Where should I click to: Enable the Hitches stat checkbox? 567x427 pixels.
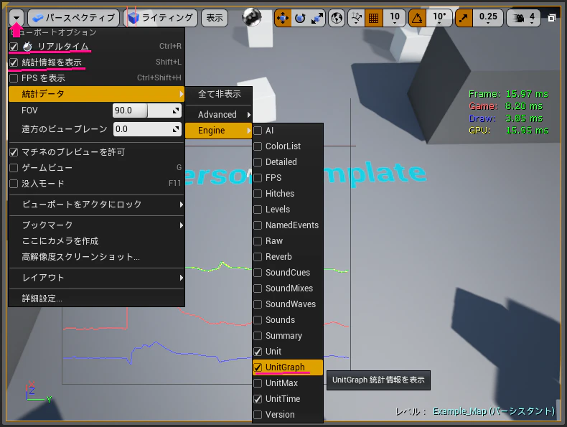(258, 194)
